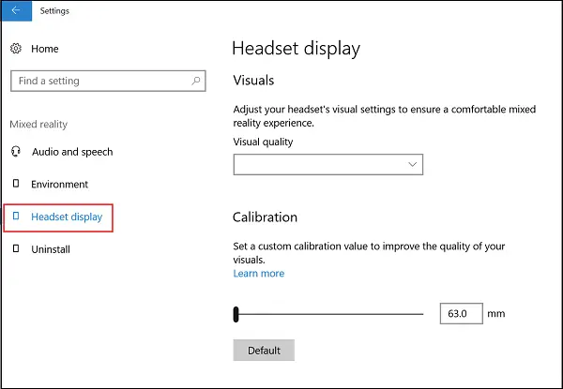Click the Headset display sidebar icon

16,216
